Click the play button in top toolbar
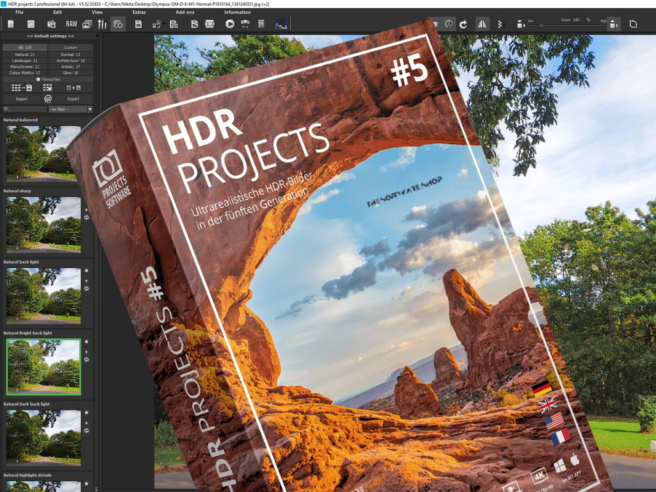This screenshot has height=492, width=656. 230,24
